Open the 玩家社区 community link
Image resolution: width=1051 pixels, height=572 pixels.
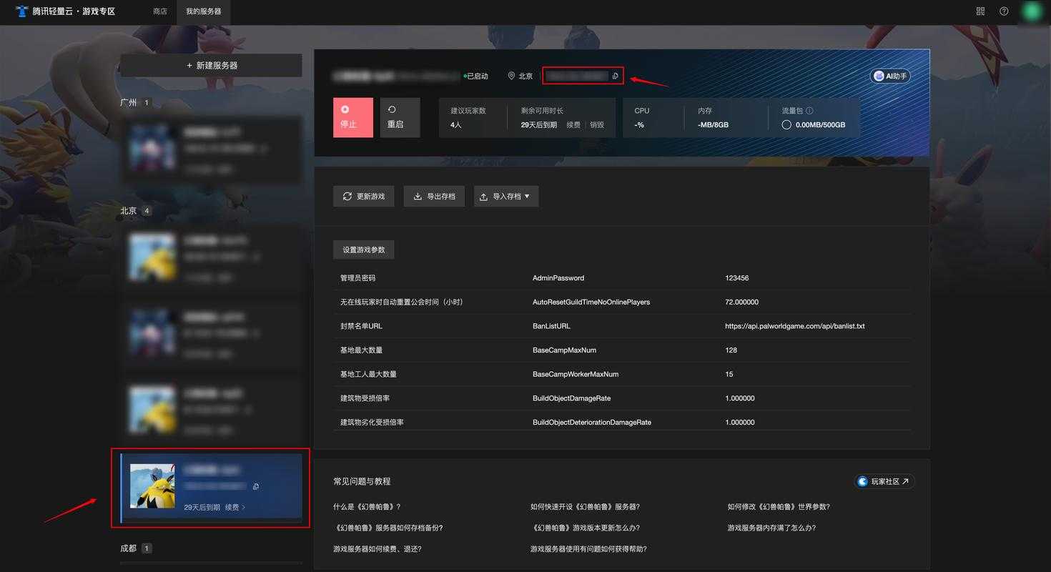pos(885,481)
